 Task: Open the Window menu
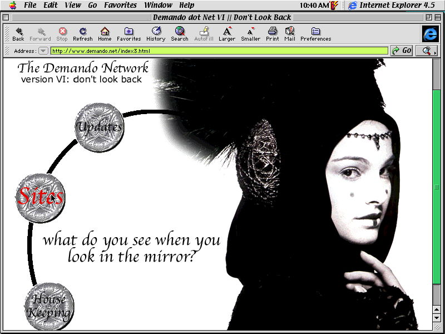(158, 5)
